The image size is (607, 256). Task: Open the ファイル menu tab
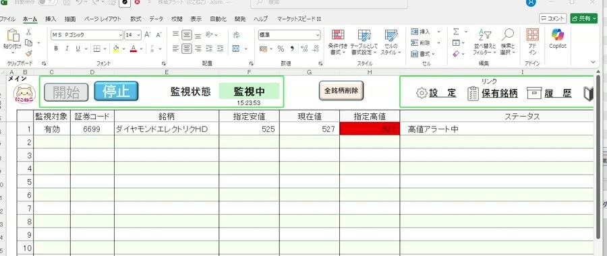click(x=7, y=19)
